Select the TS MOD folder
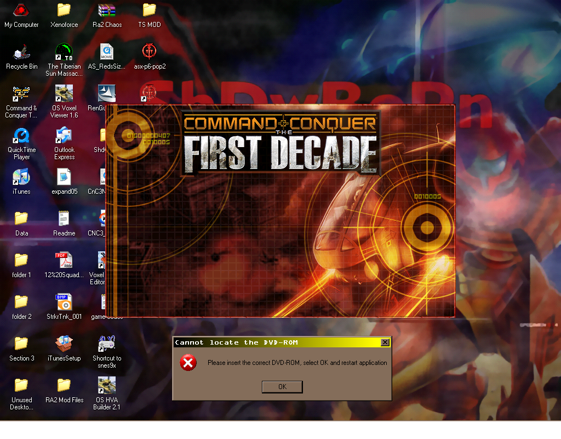The width and height of the screenshot is (561, 439). tap(150, 11)
